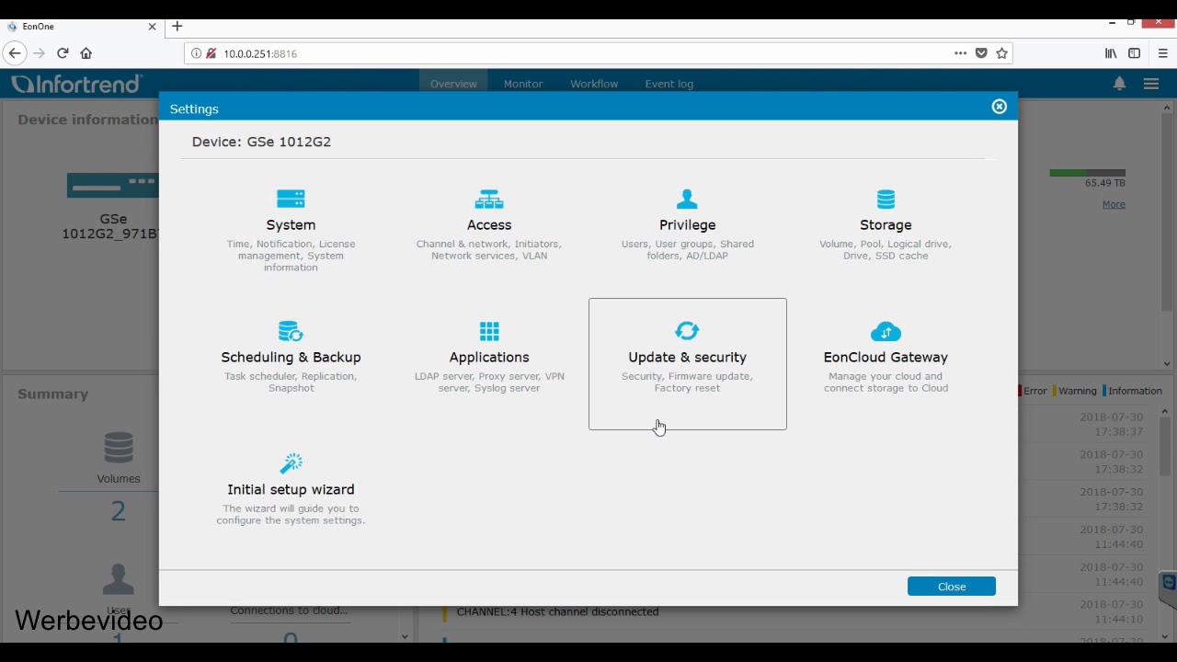Switch to the Workflow tab
1177x662 pixels.
click(594, 84)
